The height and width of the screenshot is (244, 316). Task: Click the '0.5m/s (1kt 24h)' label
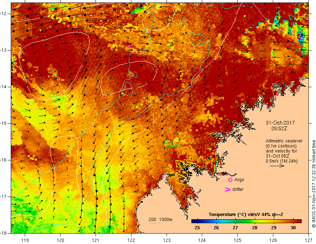[282, 161]
